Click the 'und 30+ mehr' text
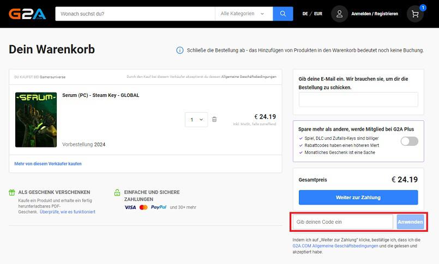This screenshot has height=264, width=439. coord(183,207)
